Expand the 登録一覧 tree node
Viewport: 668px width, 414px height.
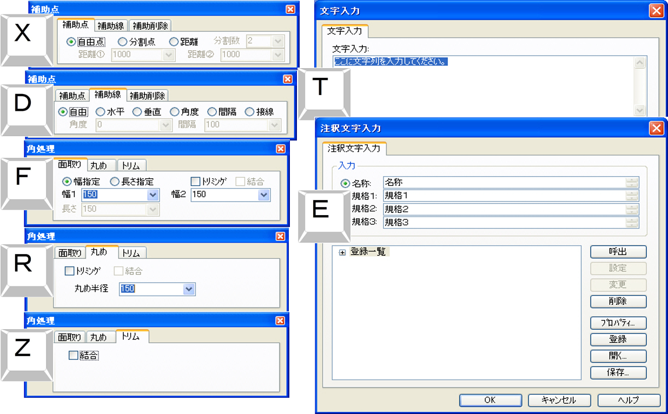(x=342, y=252)
